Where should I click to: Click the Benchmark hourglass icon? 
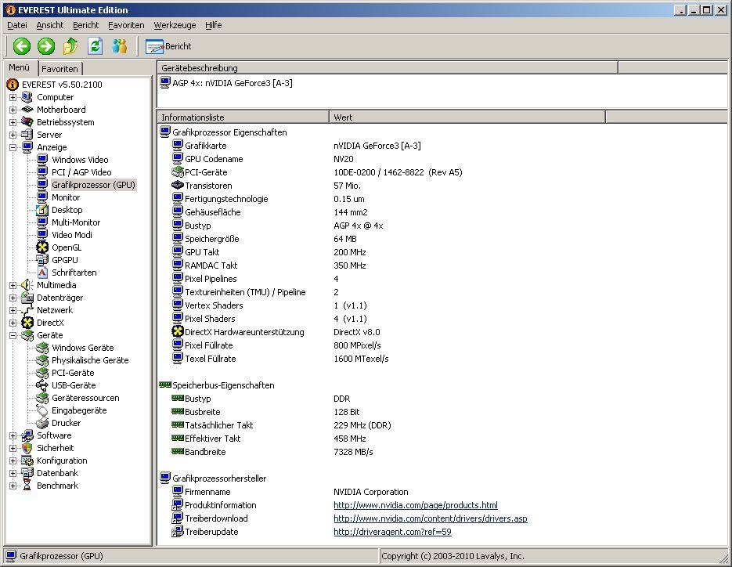pyautogui.click(x=27, y=486)
